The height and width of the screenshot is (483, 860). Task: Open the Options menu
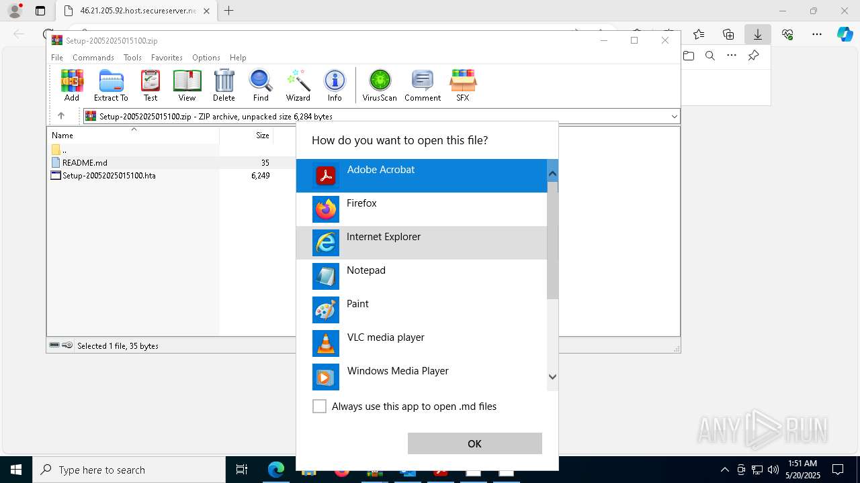click(x=206, y=58)
